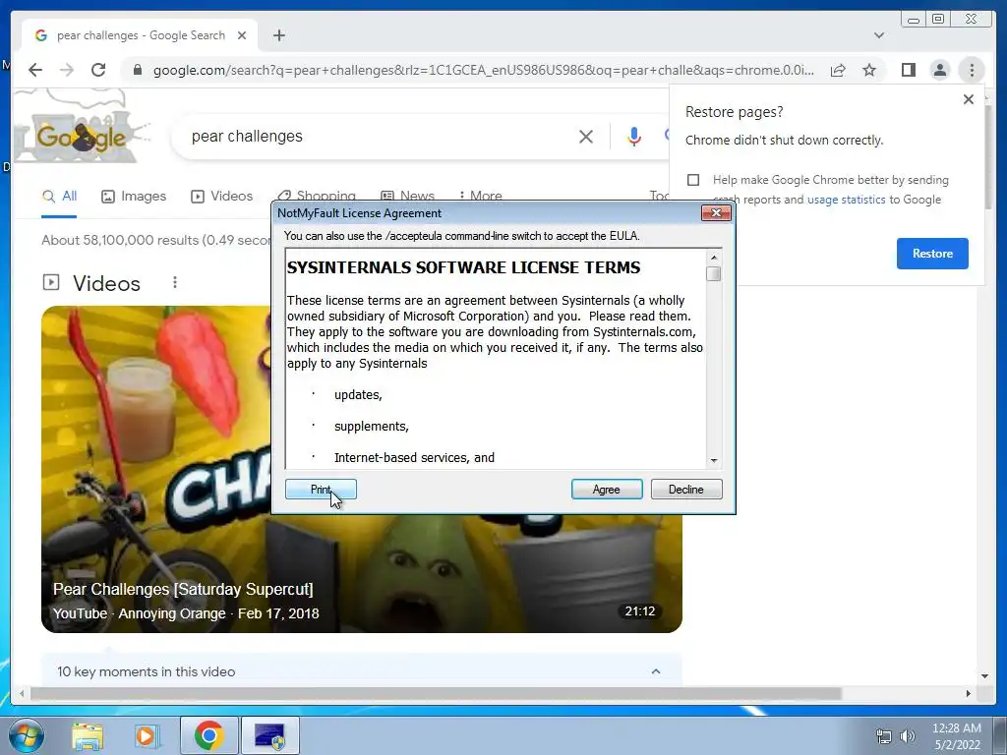
Task: Open a new tab with plus icon
Action: [x=278, y=35]
